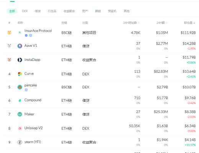Click the 其他项目 category cell for InsurAce
The width and height of the screenshot is (199, 153).
click(89, 33)
